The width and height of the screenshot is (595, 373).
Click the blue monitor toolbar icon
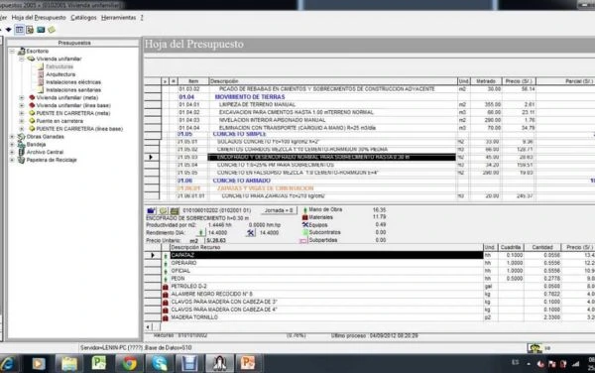[41, 30]
